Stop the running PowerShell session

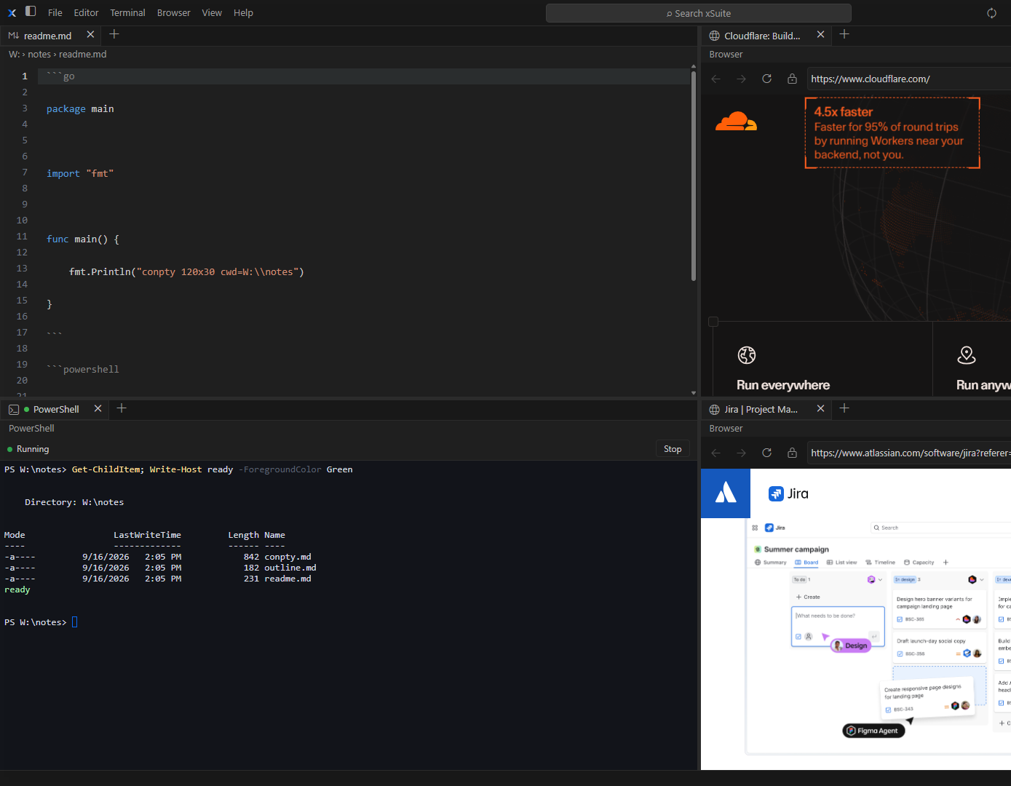click(673, 449)
